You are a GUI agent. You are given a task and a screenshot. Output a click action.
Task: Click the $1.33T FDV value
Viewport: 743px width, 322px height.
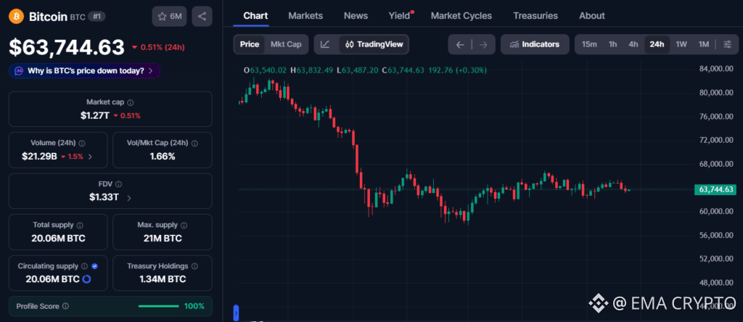pyautogui.click(x=104, y=197)
